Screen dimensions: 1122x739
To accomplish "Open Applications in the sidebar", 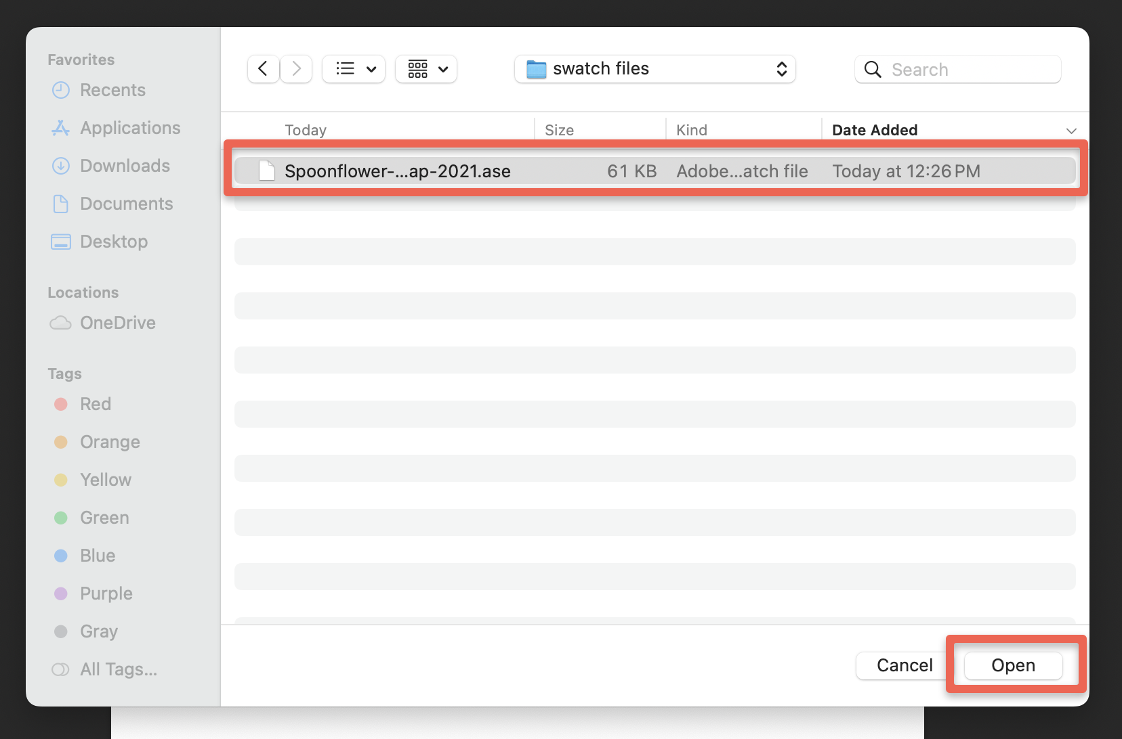I will point(130,128).
